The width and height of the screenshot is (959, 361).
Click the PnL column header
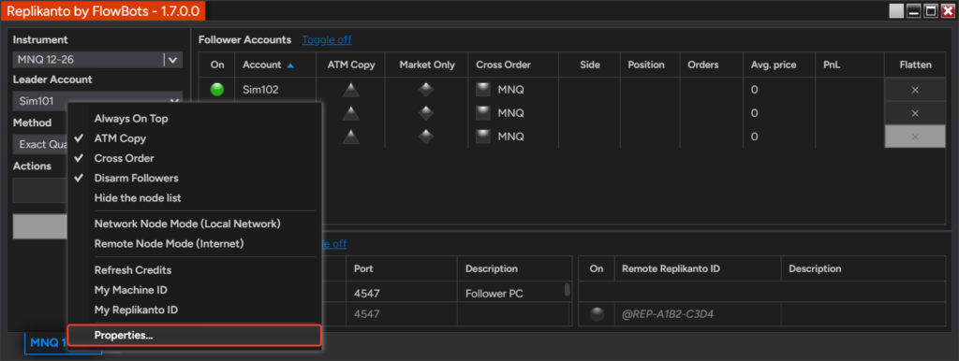(x=849, y=65)
